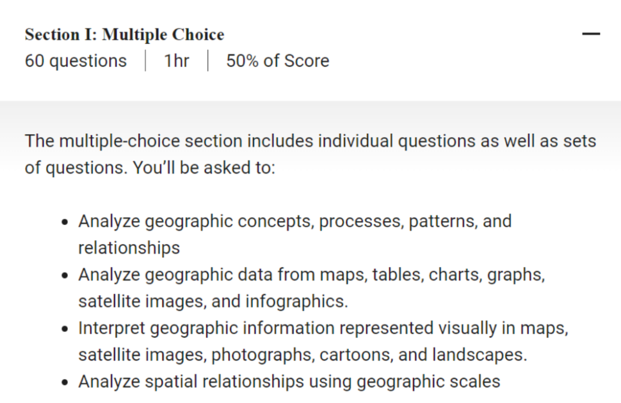
Task: Click the divider between "60 questions" and "1hr"
Action: click(145, 61)
